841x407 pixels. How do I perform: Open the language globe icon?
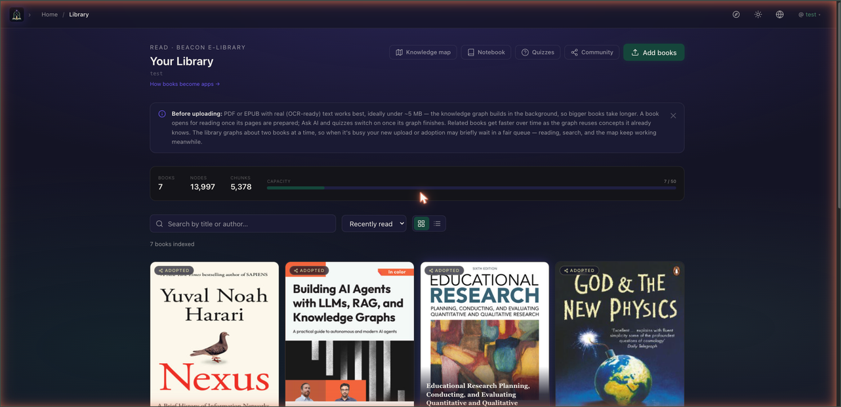tap(779, 14)
